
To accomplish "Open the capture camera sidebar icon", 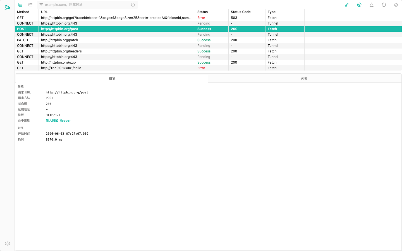I will coord(7,8).
